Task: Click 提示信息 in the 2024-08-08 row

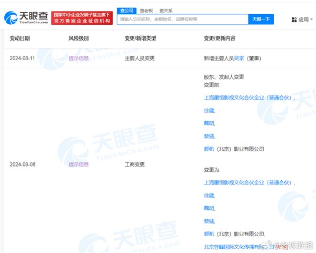Action: (x=78, y=164)
